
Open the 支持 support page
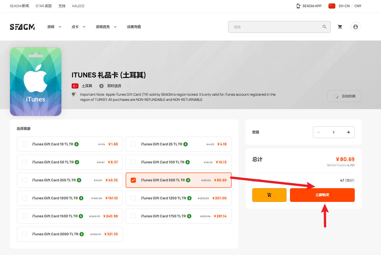(62, 6)
